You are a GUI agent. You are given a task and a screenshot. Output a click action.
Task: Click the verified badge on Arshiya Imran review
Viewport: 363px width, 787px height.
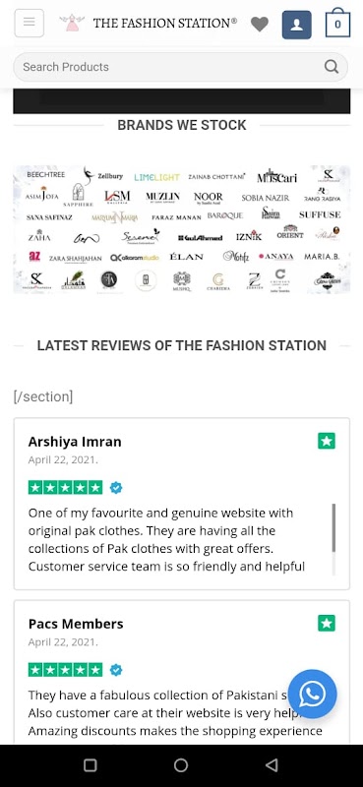coord(116,487)
